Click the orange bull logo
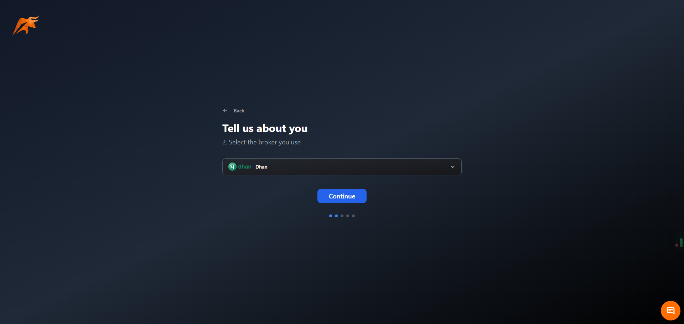 point(25,25)
